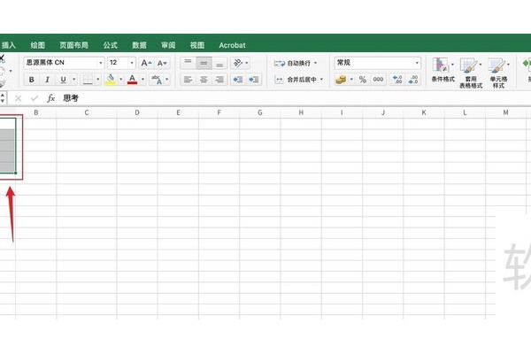531x354 pixels.
Task: Select column D header
Action: [137, 112]
